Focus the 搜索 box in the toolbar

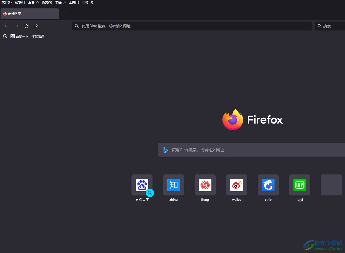tap(330, 26)
